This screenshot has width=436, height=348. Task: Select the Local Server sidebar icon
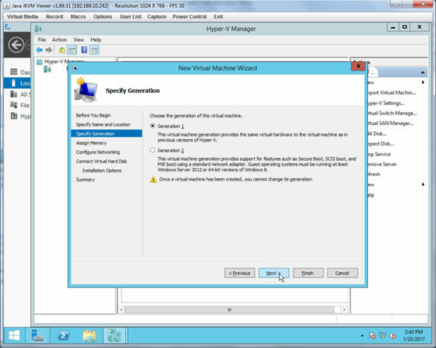click(x=14, y=83)
